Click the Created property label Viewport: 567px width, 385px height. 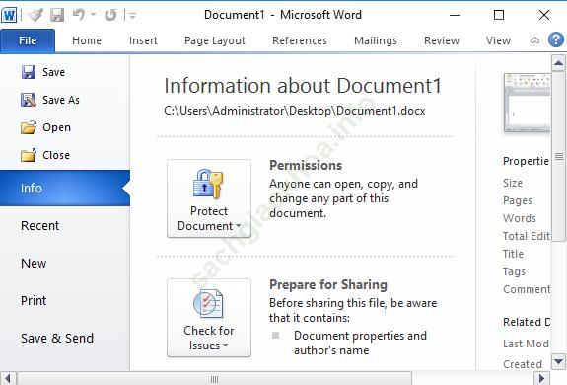tap(523, 364)
